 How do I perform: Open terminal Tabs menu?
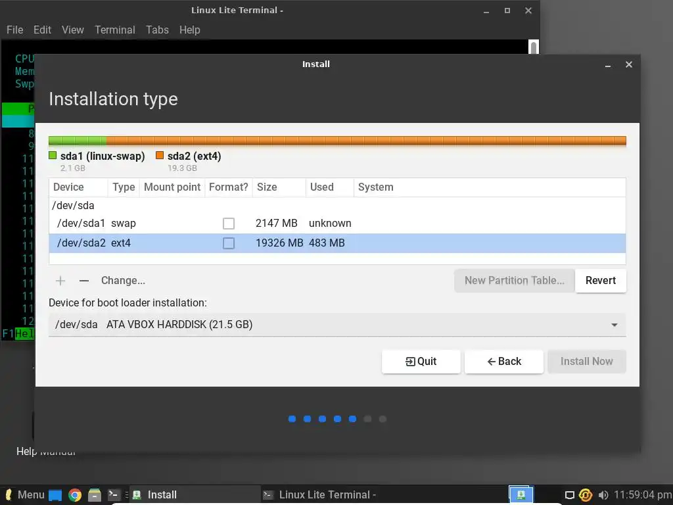click(x=157, y=30)
